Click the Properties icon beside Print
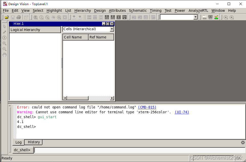Viewport: 246px width, 162px height. tap(26, 17)
